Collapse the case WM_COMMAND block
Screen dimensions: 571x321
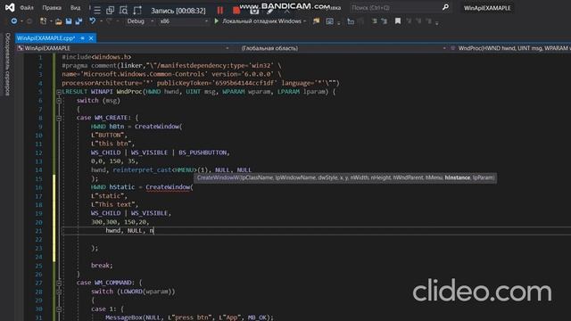click(59, 283)
